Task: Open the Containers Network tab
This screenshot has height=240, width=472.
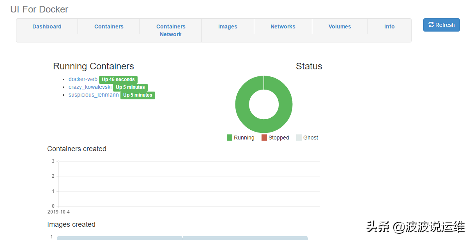Action: (171, 30)
